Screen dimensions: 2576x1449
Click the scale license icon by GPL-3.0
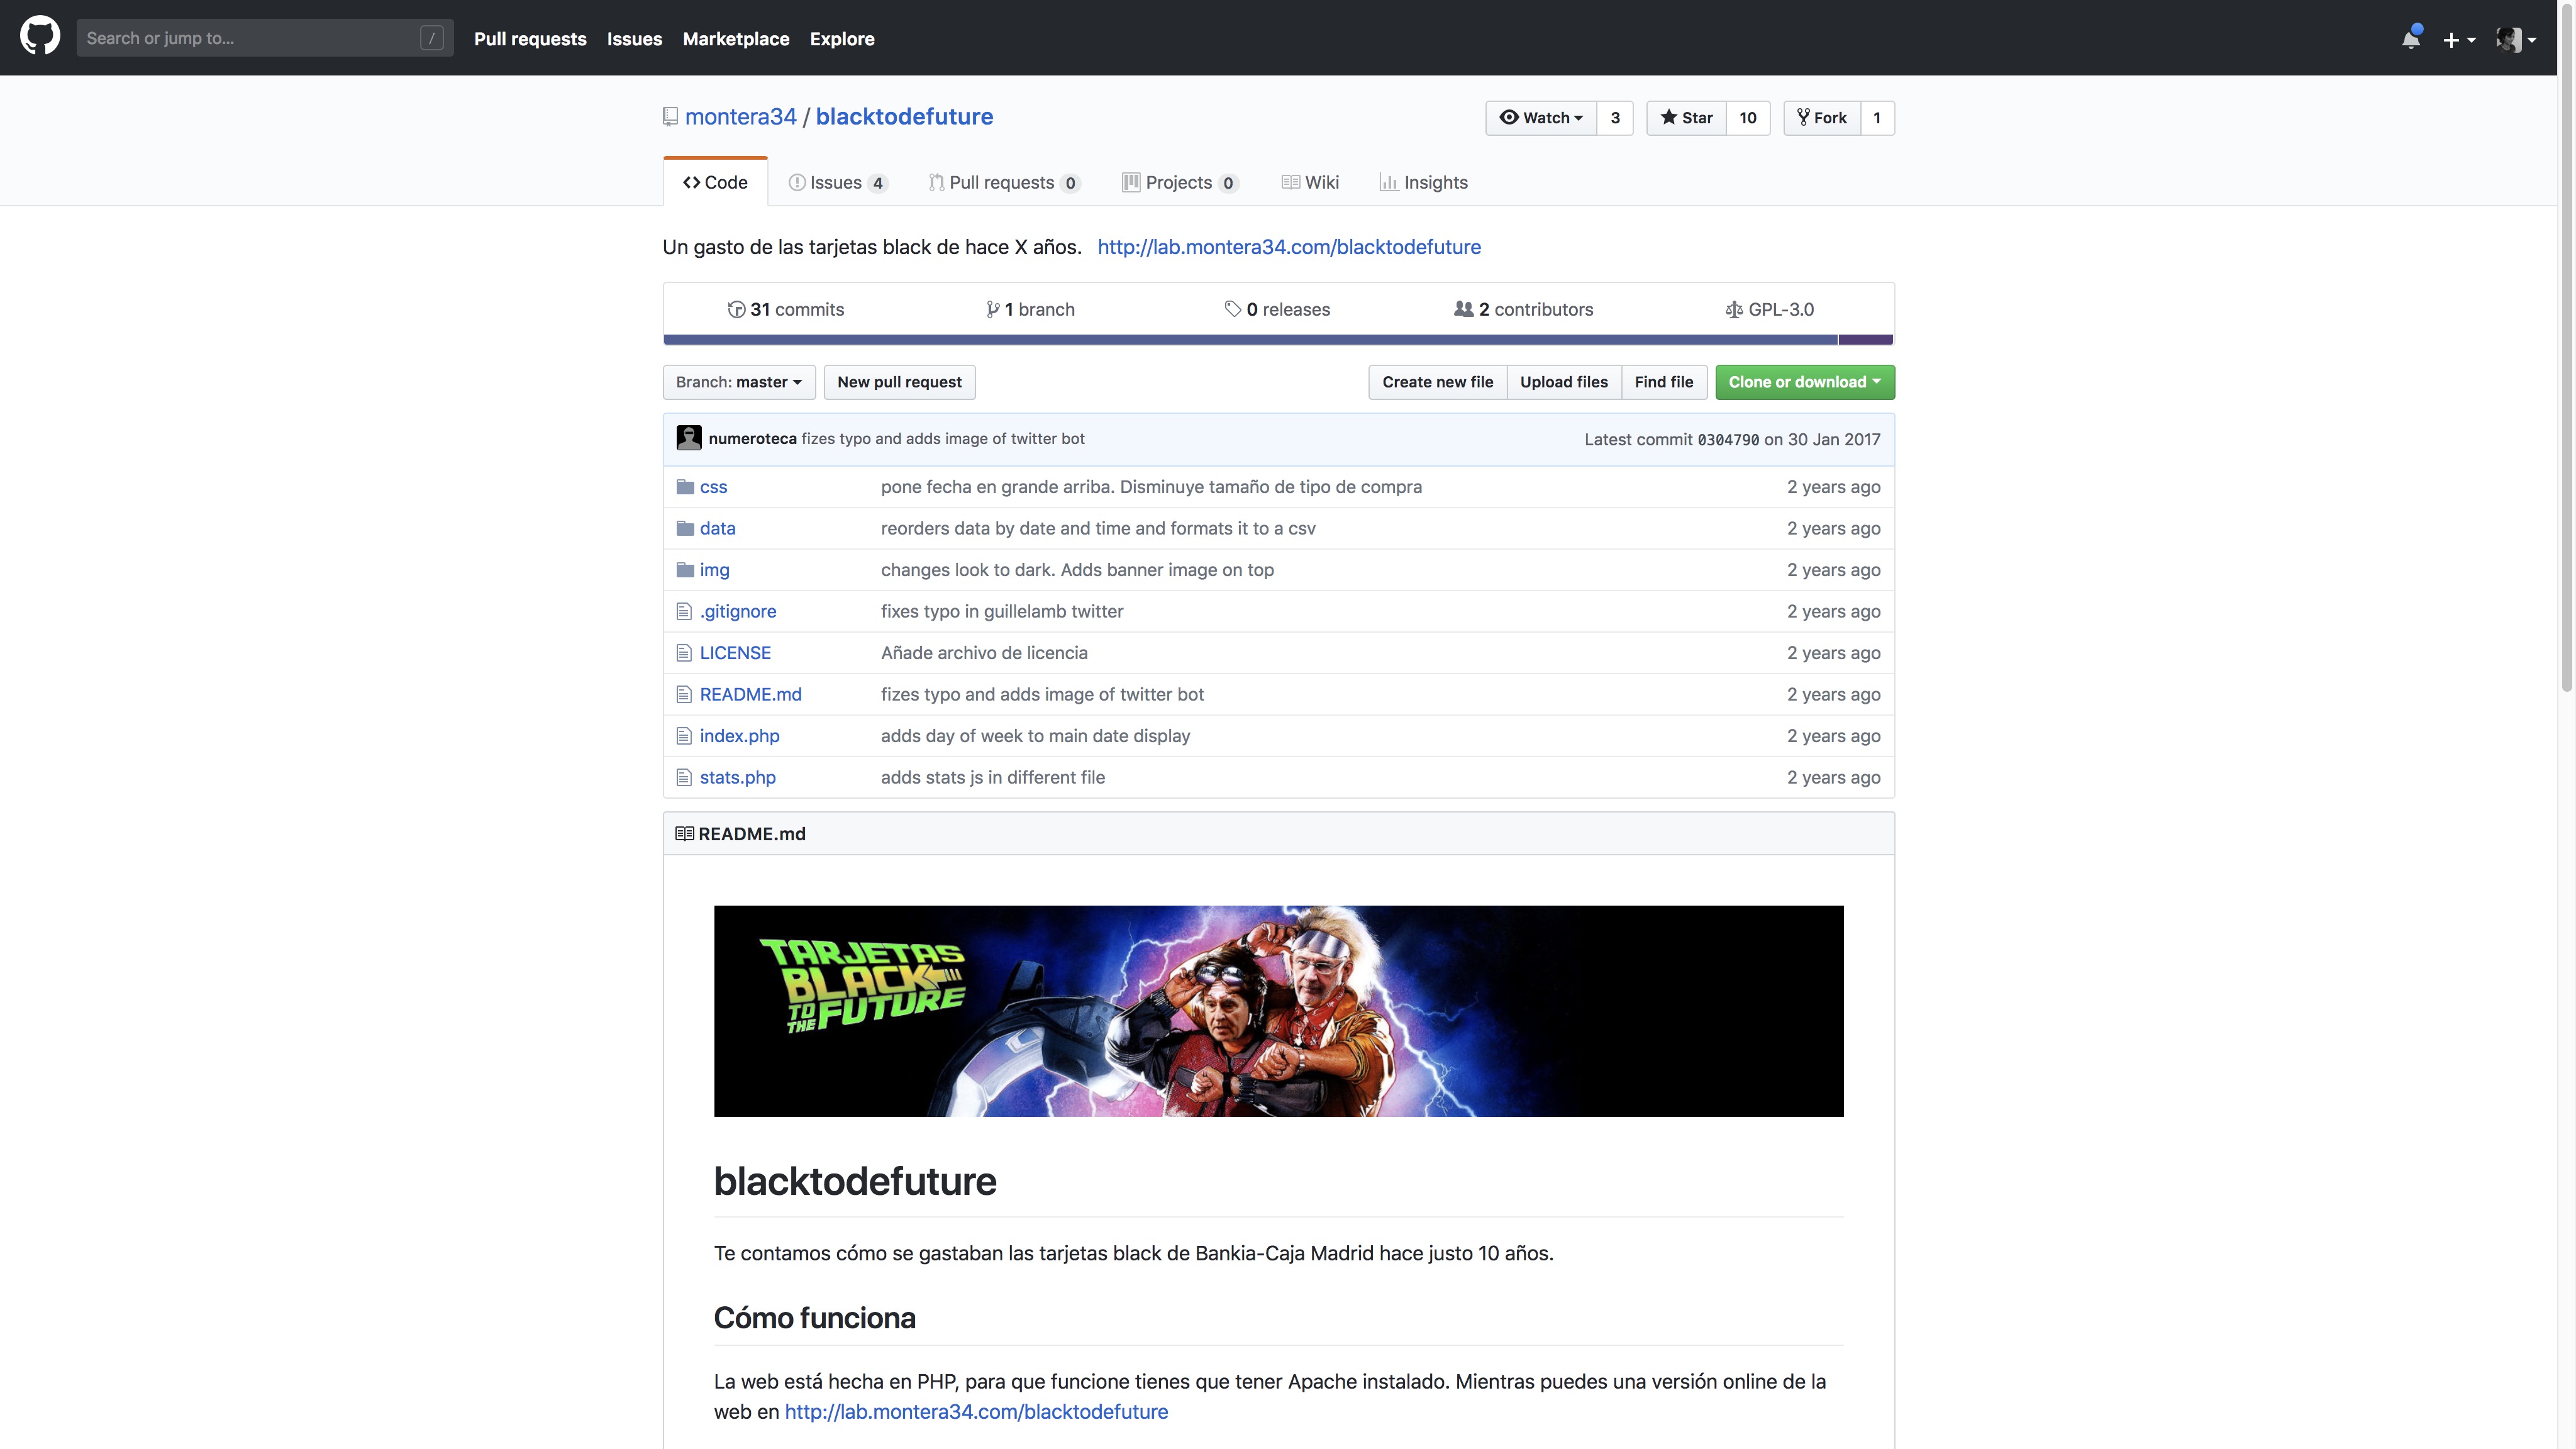(x=1734, y=310)
